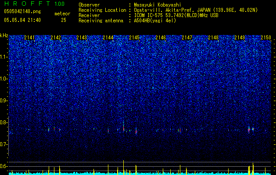Screen dimensions: 276x175
Task: Click the 1.0 kHz axis label
Action: (x=4, y=79)
